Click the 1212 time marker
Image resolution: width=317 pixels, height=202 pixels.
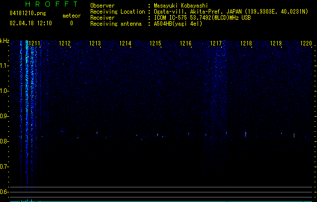point(65,43)
